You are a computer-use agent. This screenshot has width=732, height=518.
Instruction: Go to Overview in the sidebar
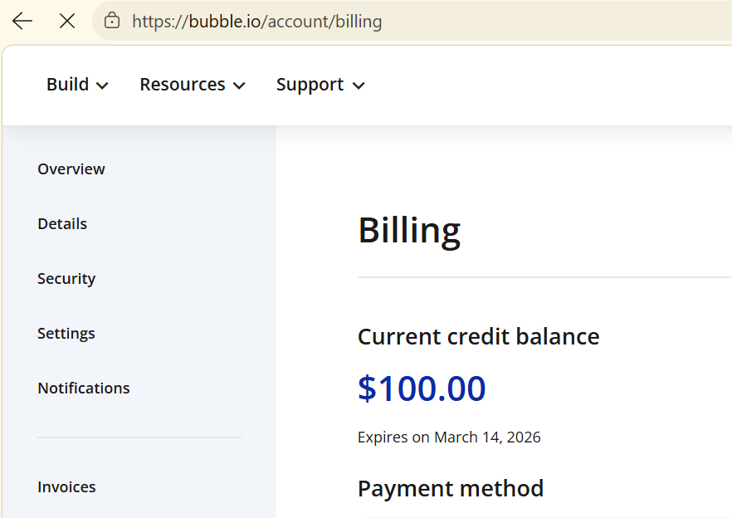71,169
